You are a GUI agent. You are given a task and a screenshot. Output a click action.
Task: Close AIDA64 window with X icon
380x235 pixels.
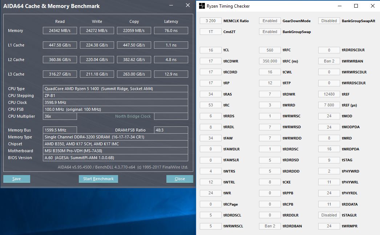pyautogui.click(x=188, y=5)
